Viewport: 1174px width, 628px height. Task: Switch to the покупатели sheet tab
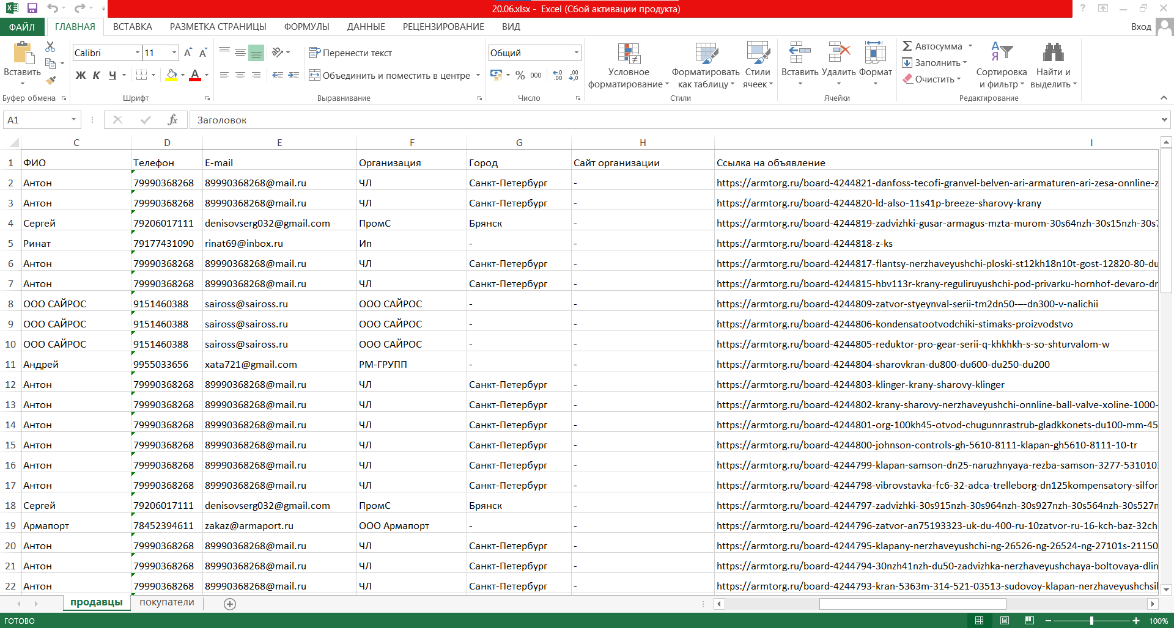coord(167,602)
